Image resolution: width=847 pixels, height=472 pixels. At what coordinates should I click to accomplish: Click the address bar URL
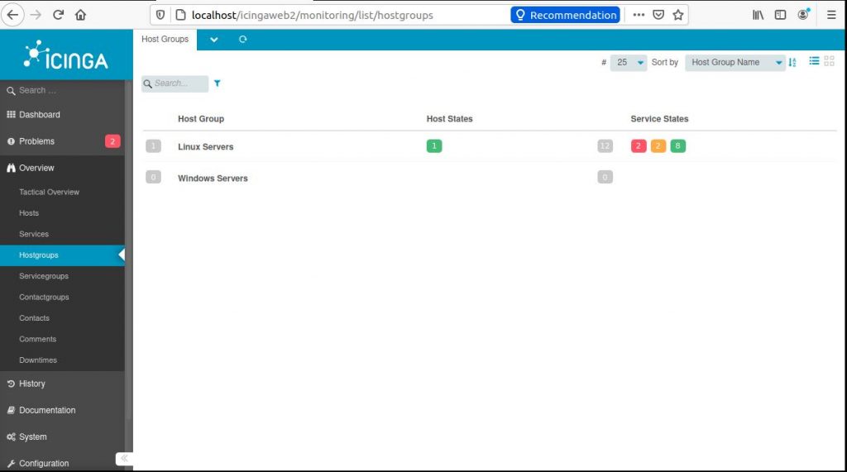[x=312, y=15]
